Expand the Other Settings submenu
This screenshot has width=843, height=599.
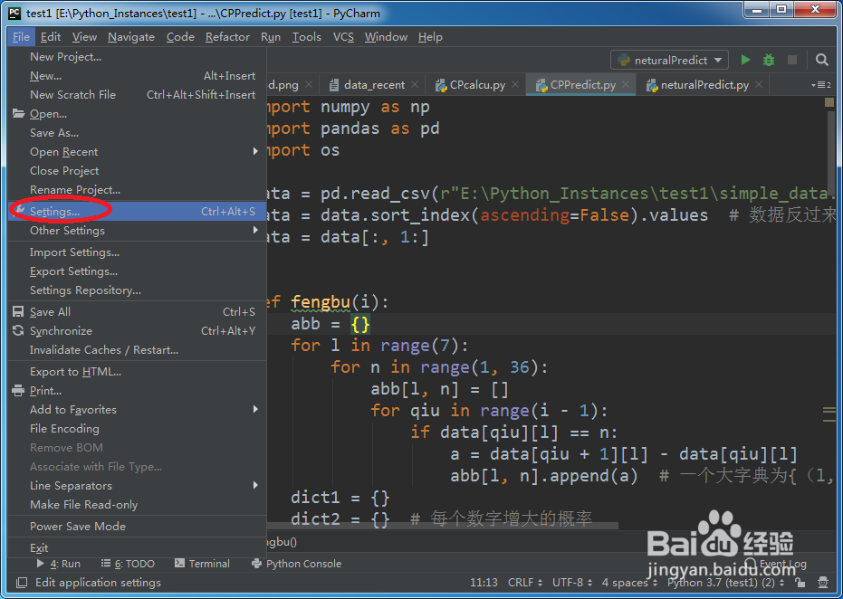tap(137, 231)
